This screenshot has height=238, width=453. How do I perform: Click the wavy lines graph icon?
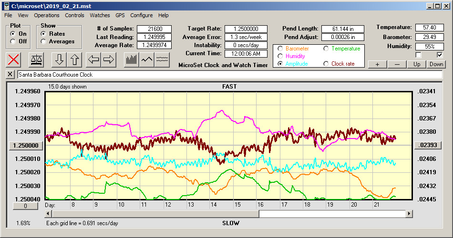point(162,59)
